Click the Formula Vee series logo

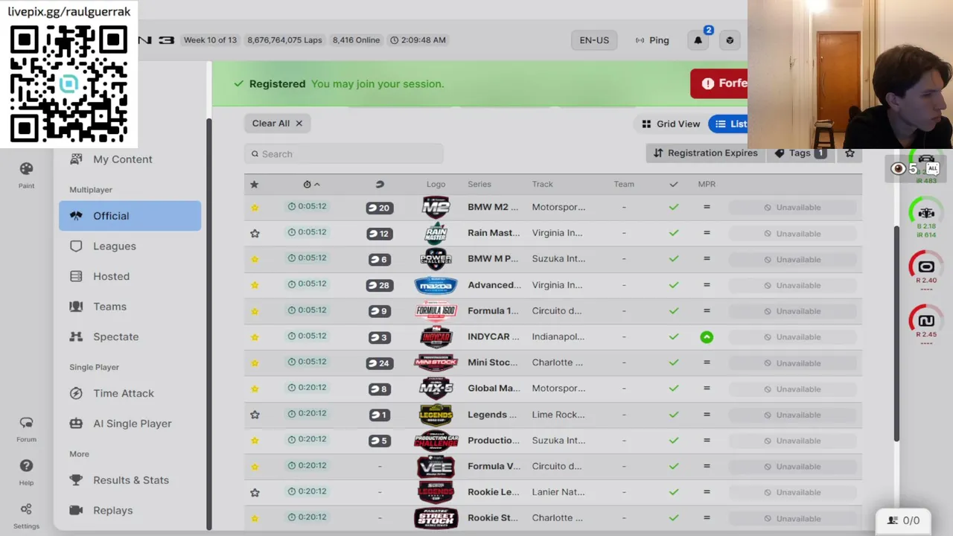pyautogui.click(x=436, y=466)
